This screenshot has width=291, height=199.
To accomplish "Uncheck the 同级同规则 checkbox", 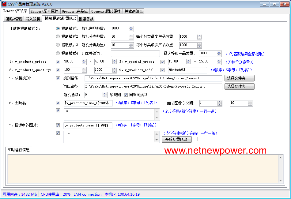I will [x=126, y=95].
